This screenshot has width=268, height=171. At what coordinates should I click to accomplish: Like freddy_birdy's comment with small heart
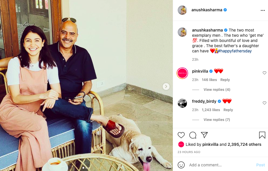pos(265,103)
